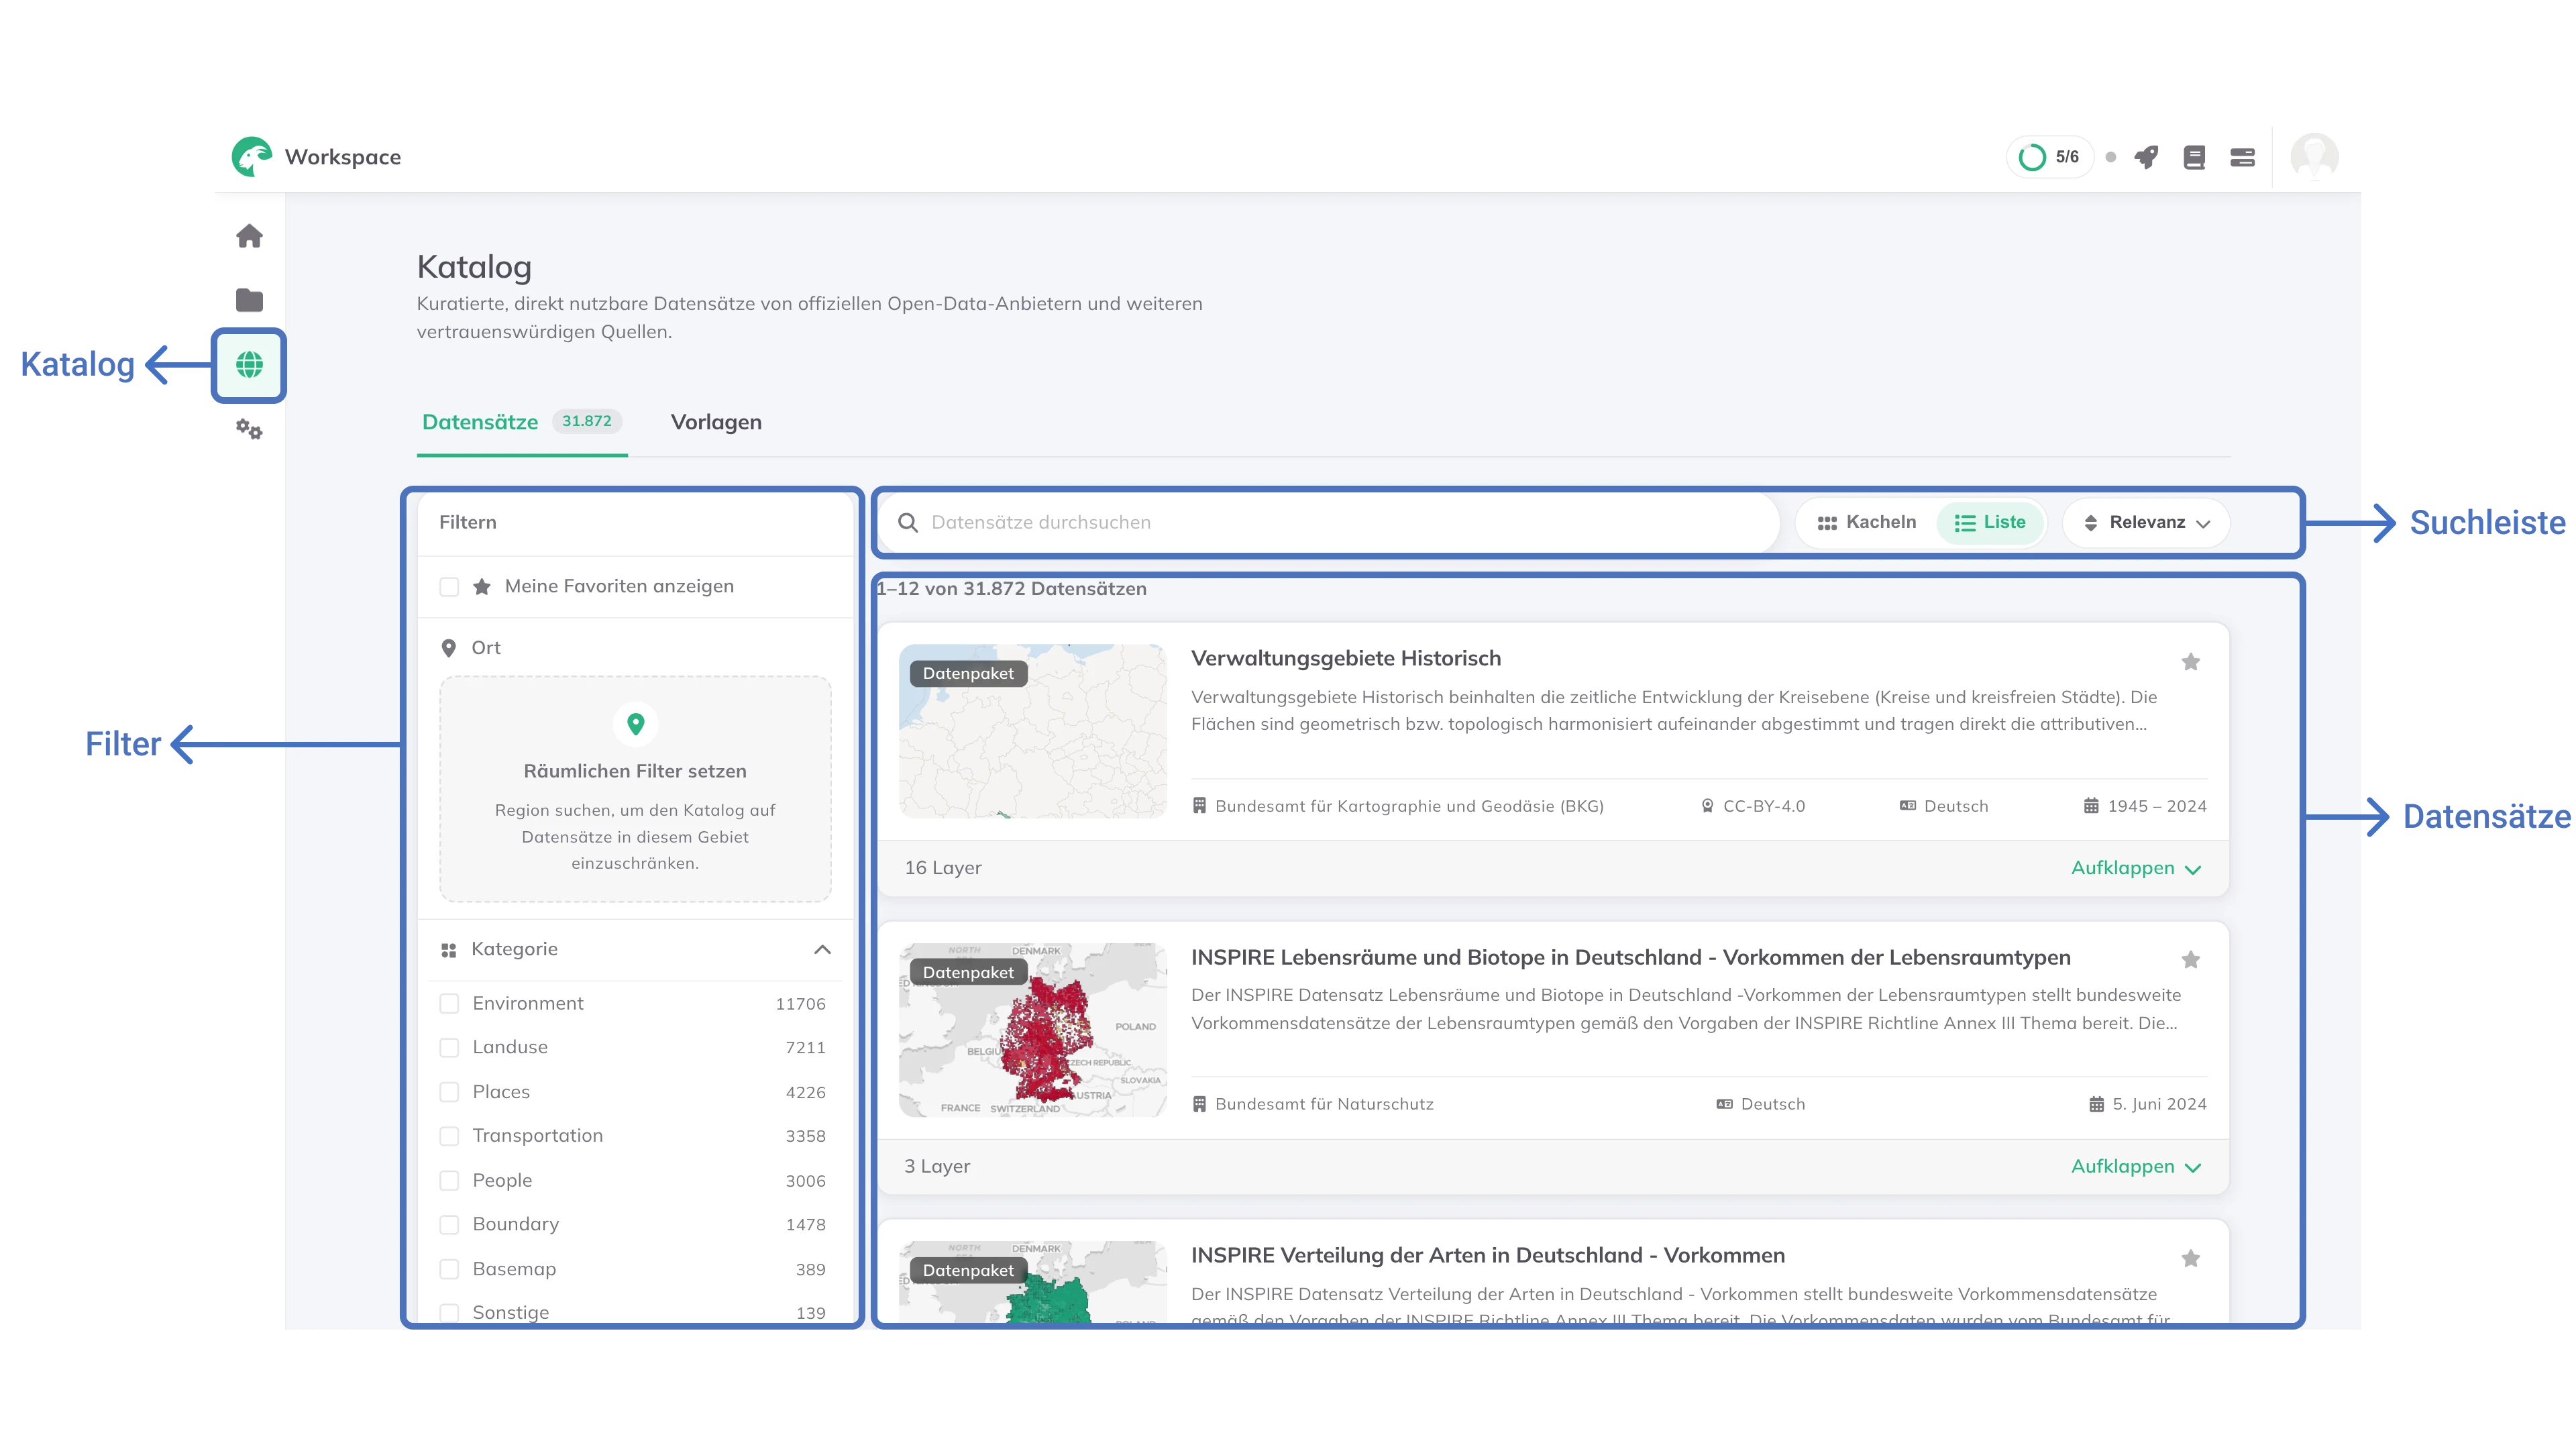Open the documentation book icon

pos(2194,157)
